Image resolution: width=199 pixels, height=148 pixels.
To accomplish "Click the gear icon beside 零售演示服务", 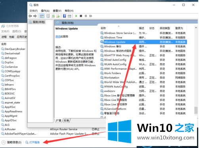I will coord(102,113).
